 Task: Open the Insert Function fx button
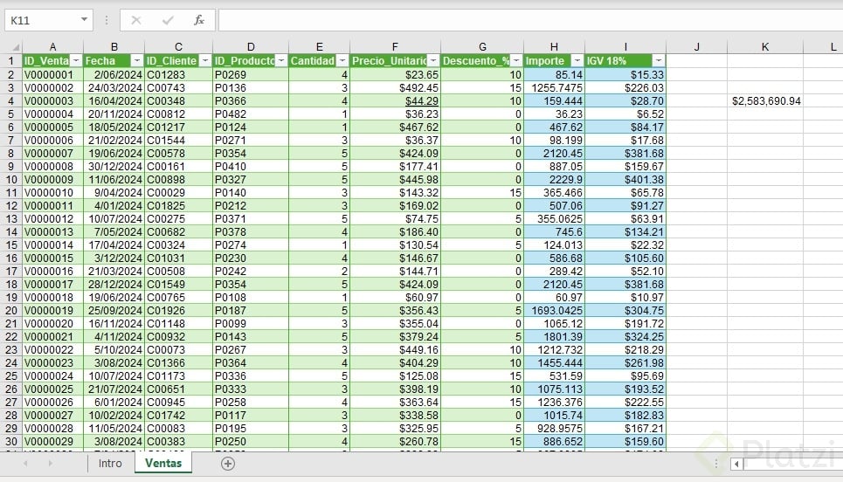click(199, 20)
